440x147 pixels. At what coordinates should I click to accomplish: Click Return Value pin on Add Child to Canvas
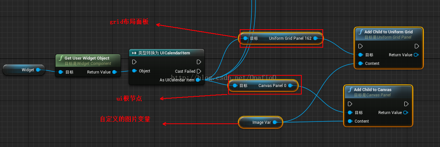405,112
